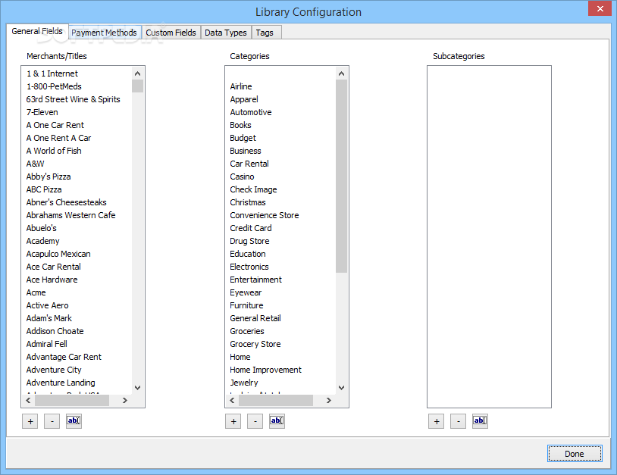Select merchant '7-Eleven'
Screen dimensions: 617x475
42,112
